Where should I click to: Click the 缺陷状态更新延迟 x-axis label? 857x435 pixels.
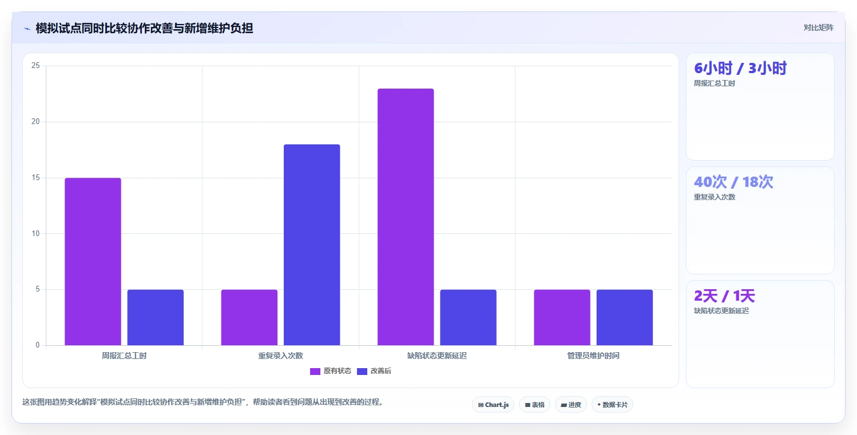[437, 356]
